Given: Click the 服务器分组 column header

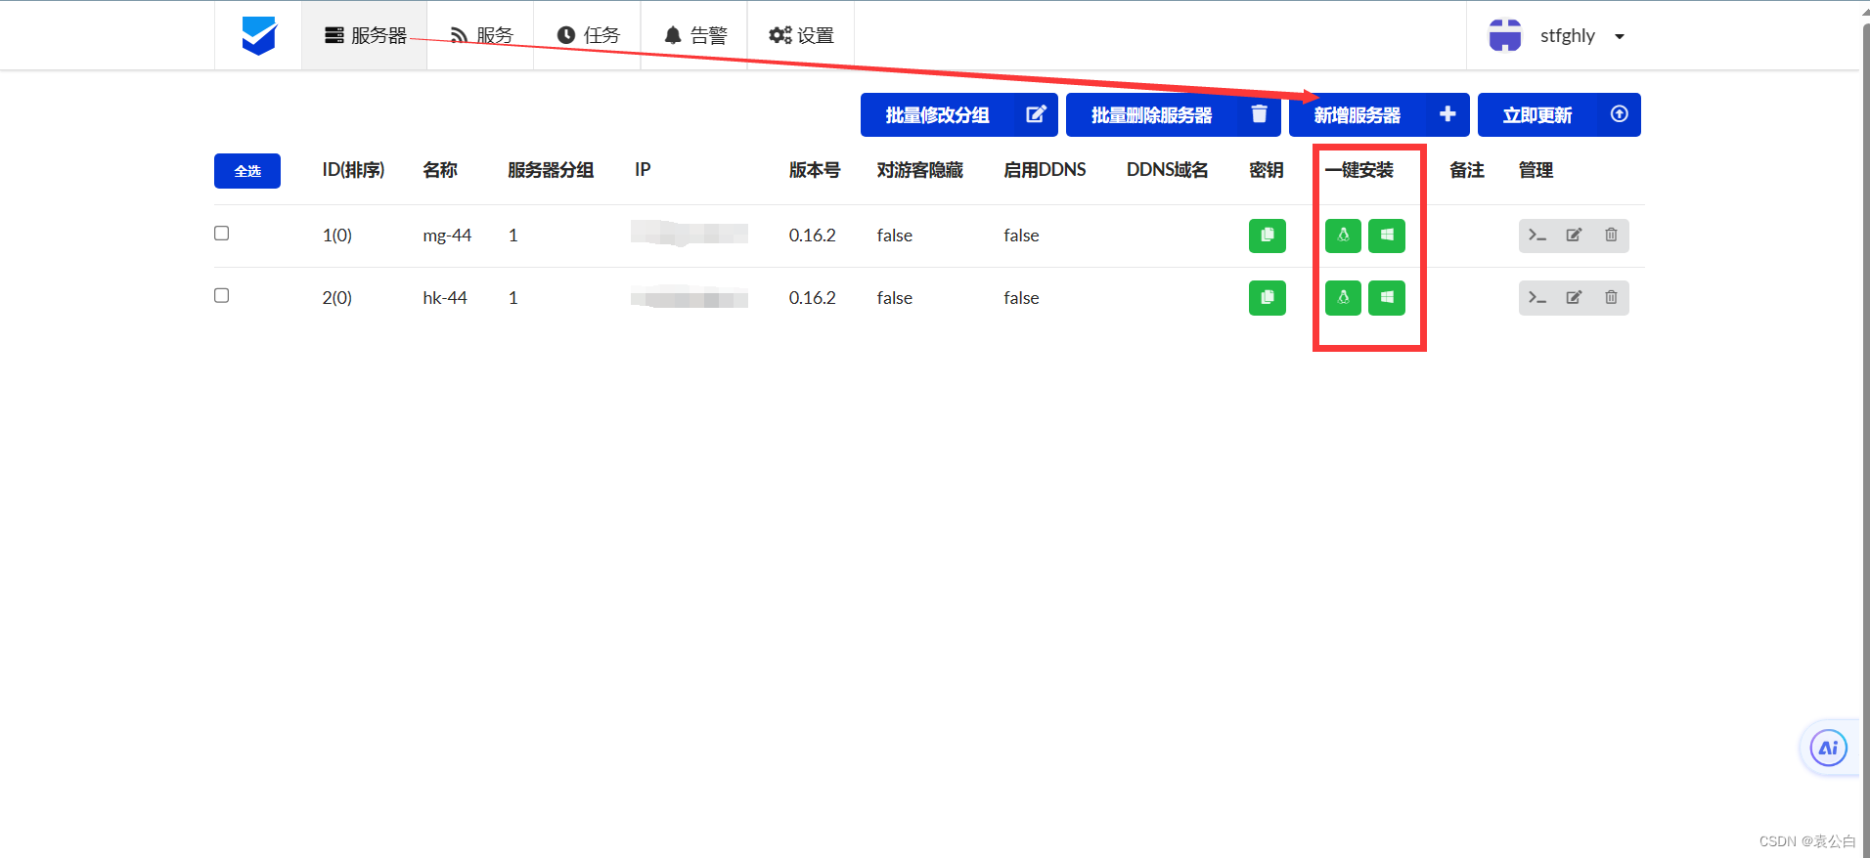Looking at the screenshot, I should [x=551, y=170].
